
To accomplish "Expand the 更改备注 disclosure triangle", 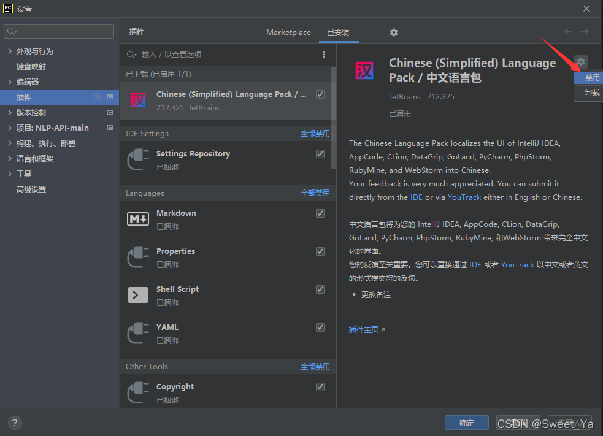I will 355,293.
